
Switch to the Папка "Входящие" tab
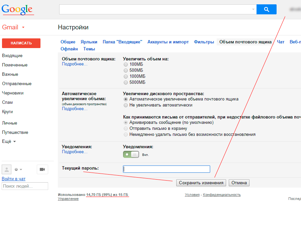click(122, 42)
